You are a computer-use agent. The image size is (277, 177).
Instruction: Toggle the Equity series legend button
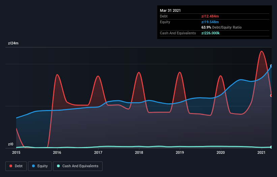point(40,166)
